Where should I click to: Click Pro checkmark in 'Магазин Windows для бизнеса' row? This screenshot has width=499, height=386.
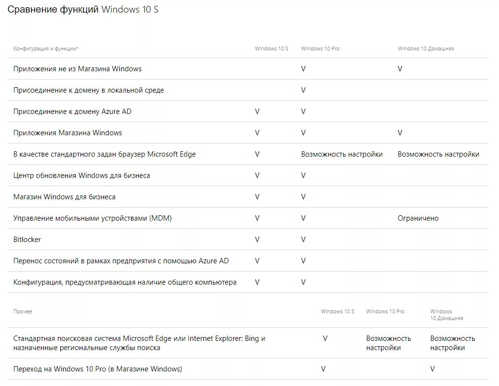click(x=303, y=197)
